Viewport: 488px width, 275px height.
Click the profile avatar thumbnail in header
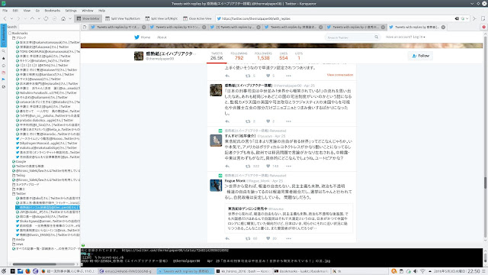pyautogui.click(x=139, y=56)
